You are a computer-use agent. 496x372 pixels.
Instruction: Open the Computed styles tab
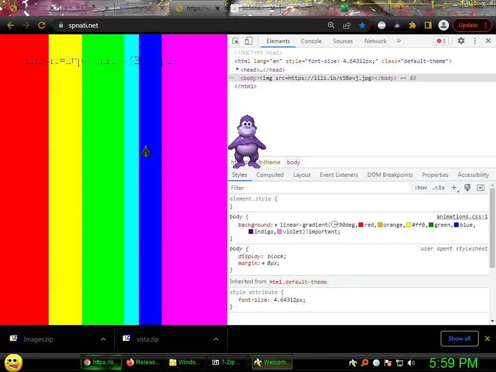(x=270, y=175)
